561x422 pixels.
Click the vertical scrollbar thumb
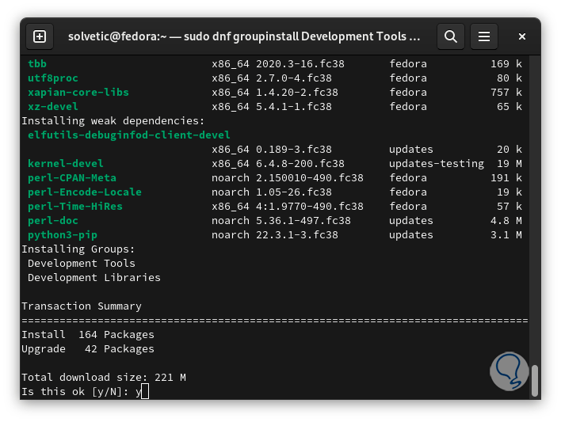pyautogui.click(x=535, y=381)
